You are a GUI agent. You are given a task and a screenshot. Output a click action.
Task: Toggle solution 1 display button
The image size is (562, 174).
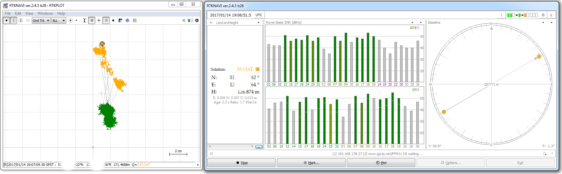point(14,21)
